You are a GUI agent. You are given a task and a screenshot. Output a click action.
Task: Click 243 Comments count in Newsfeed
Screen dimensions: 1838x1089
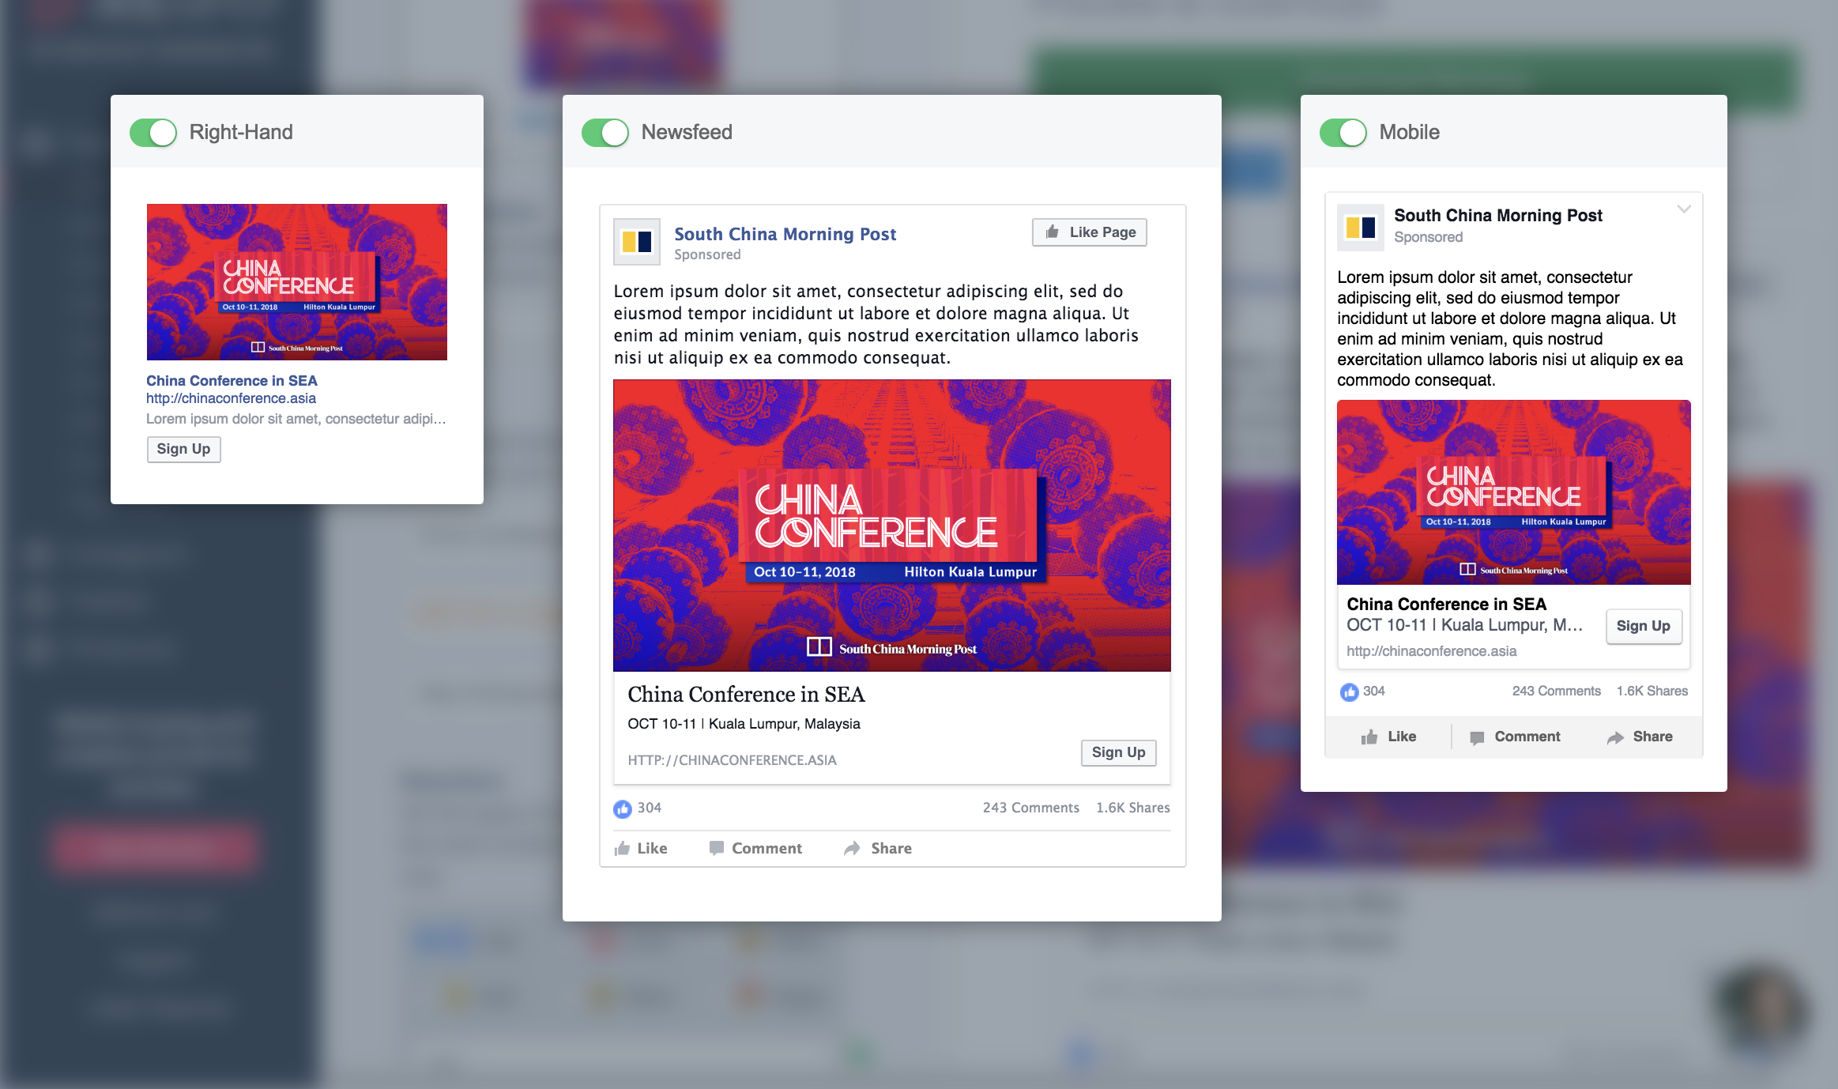(1030, 808)
